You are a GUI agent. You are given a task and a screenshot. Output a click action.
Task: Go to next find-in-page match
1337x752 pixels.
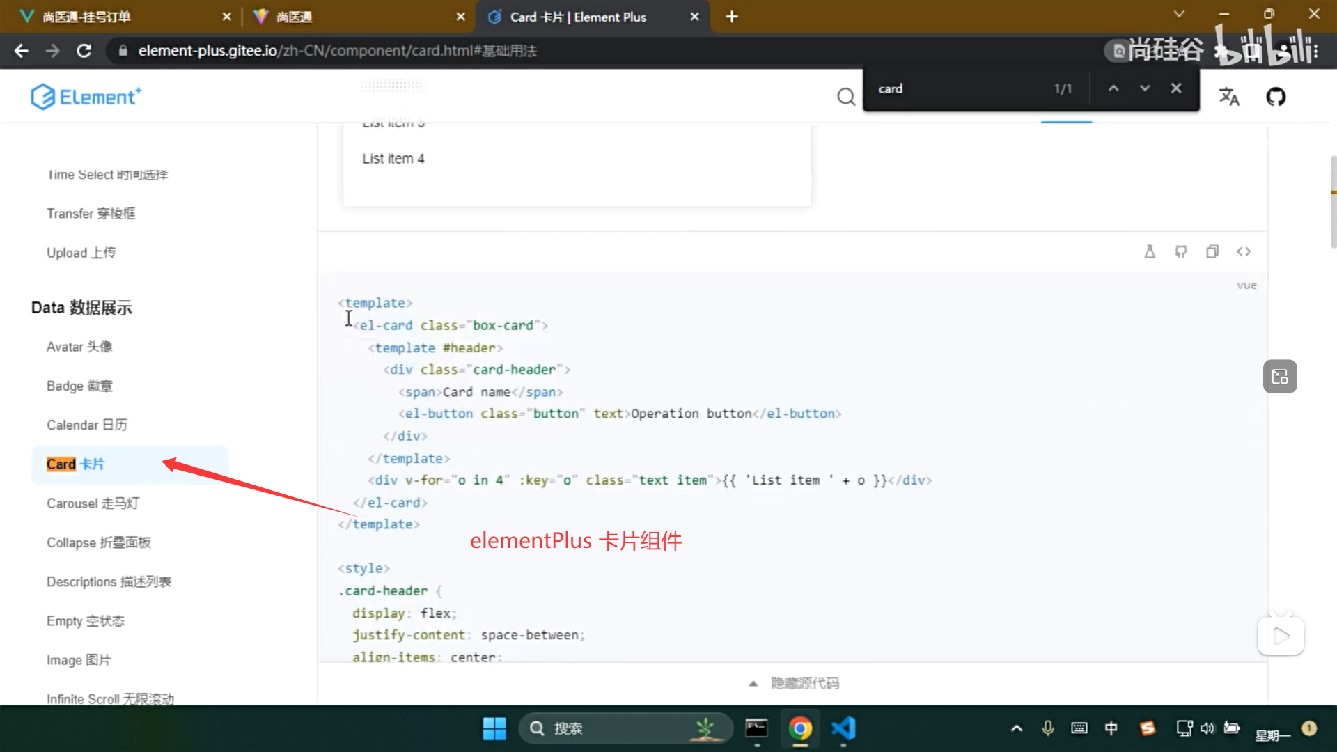pos(1145,88)
